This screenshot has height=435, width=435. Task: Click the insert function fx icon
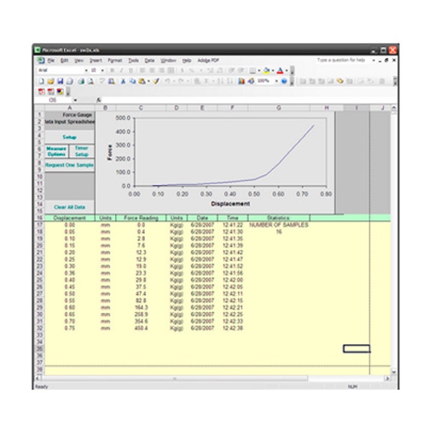coord(99,100)
